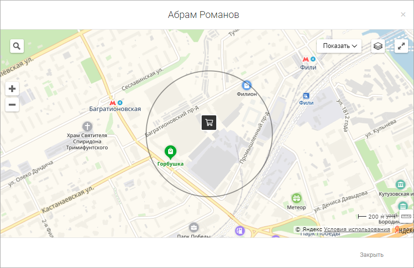Select the Фили railway station marker
Screen dimensions: 414x268
(x=306, y=96)
